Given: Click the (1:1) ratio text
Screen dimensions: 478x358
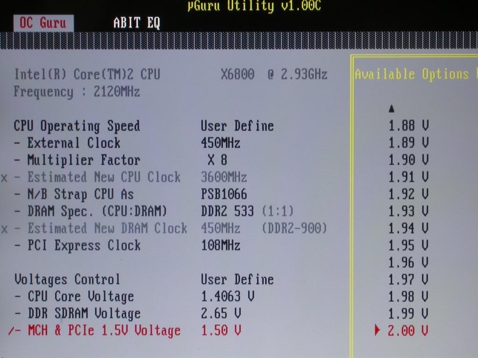Looking at the screenshot, I should click(x=277, y=211).
